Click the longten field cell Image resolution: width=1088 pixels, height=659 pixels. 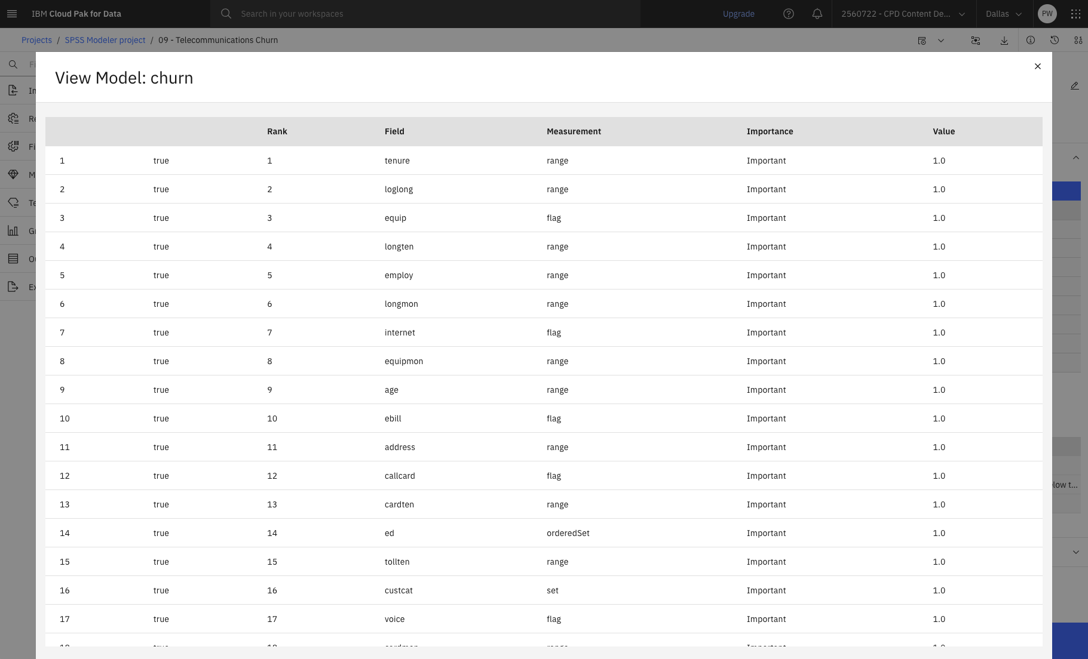point(399,247)
